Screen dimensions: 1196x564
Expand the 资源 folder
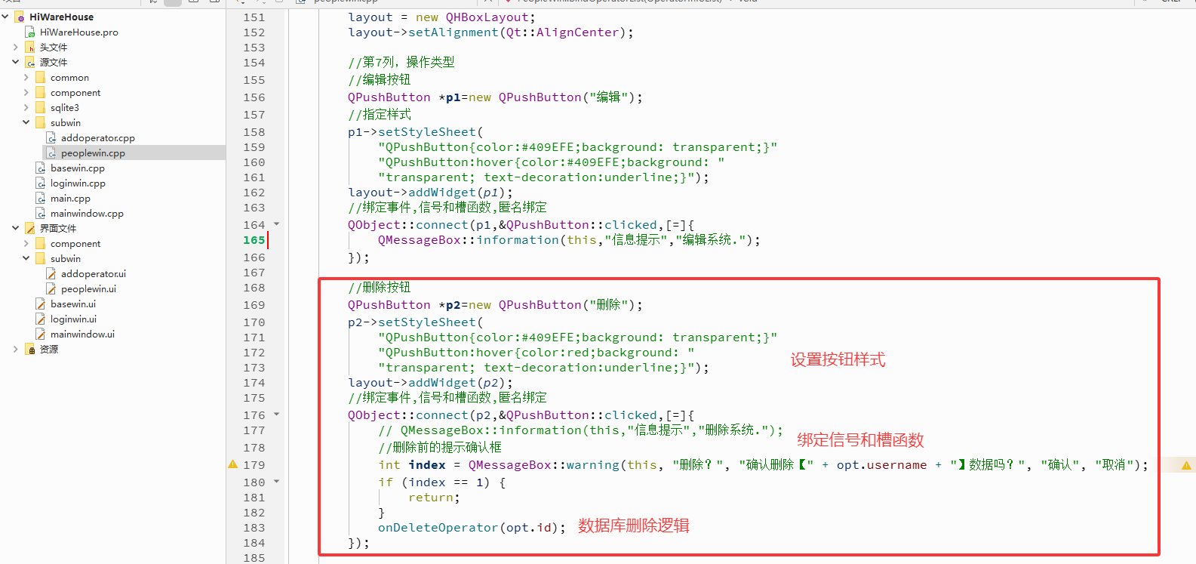pos(16,349)
